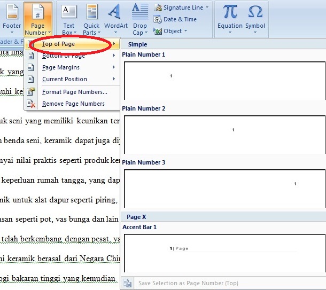This screenshot has width=326, height=290.
Task: Open the Page Margins submenu
Action: click(72, 67)
